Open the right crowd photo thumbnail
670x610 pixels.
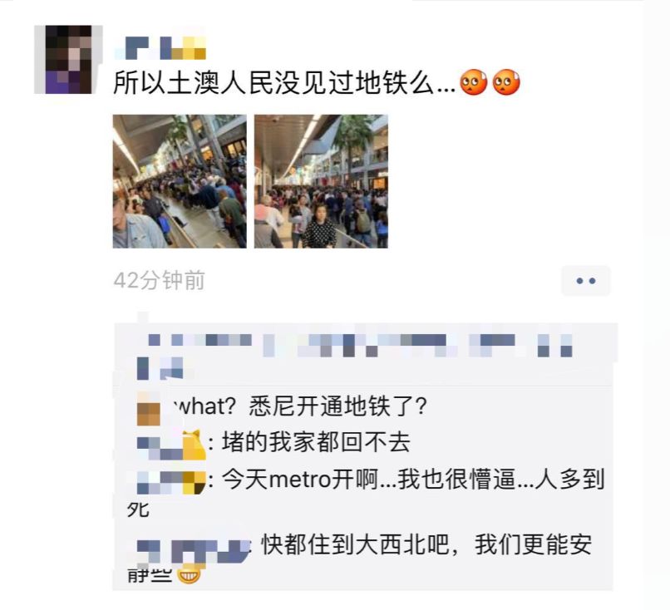(x=321, y=181)
